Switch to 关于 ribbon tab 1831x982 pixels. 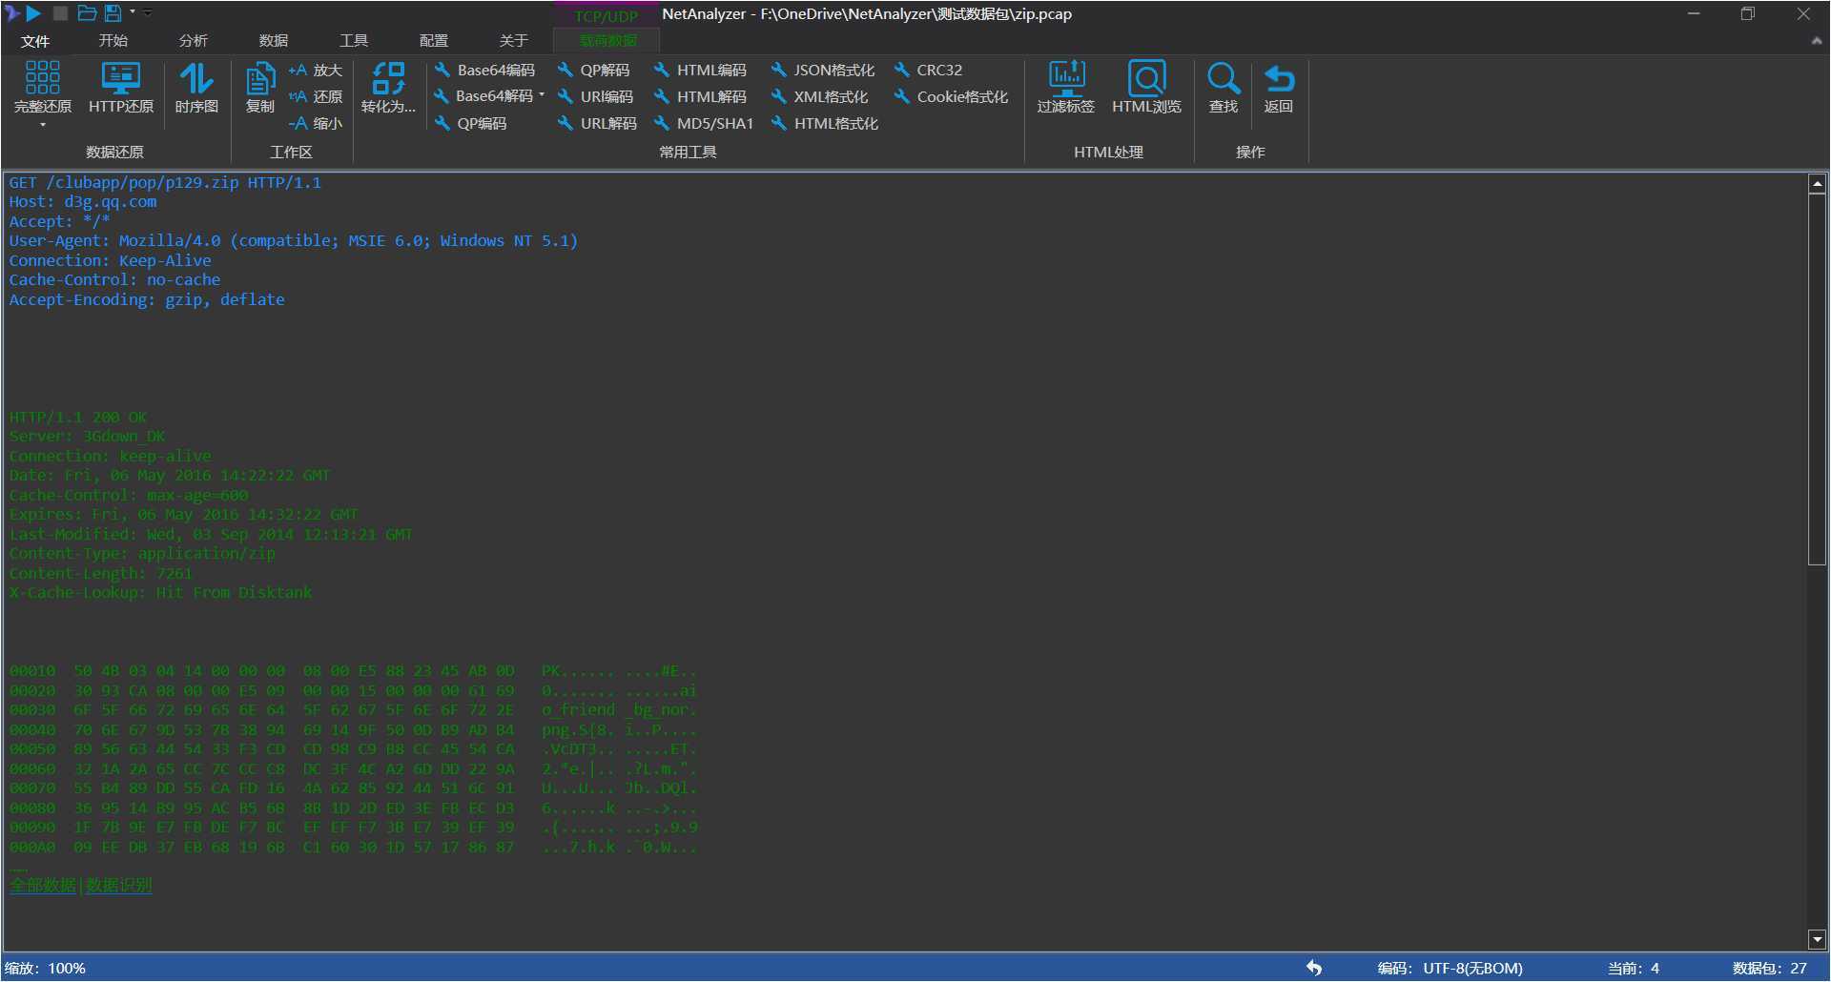[513, 41]
